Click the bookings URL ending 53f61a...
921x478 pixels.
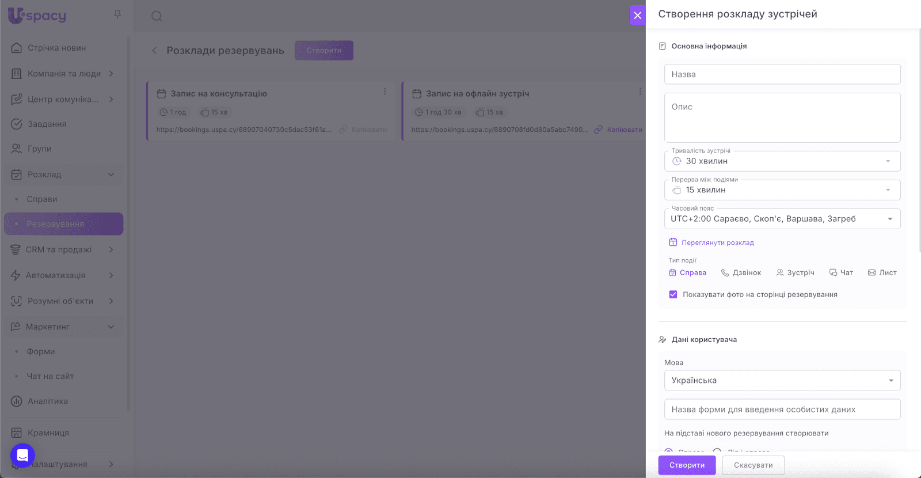click(244, 130)
